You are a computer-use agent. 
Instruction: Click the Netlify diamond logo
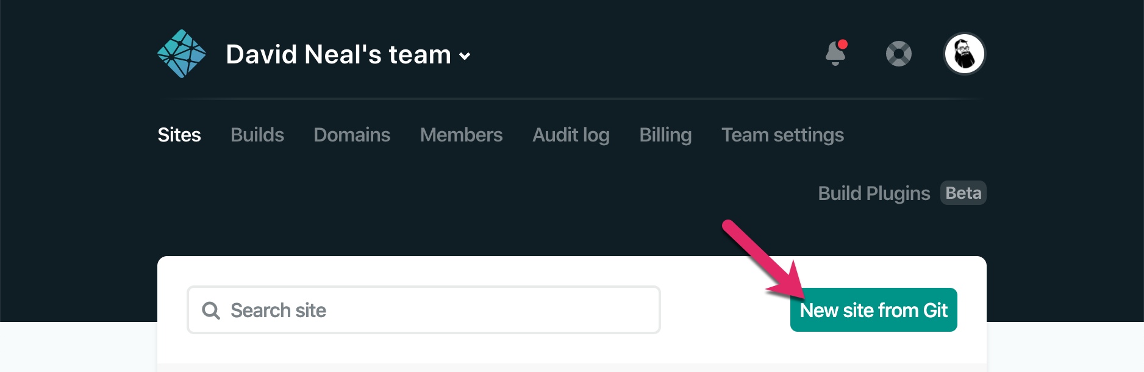coord(182,54)
